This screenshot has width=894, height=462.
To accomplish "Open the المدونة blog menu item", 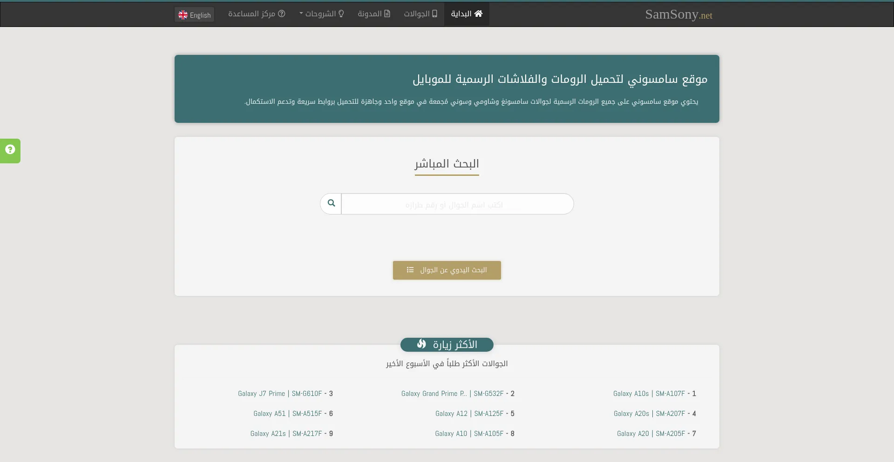I will 374,14.
